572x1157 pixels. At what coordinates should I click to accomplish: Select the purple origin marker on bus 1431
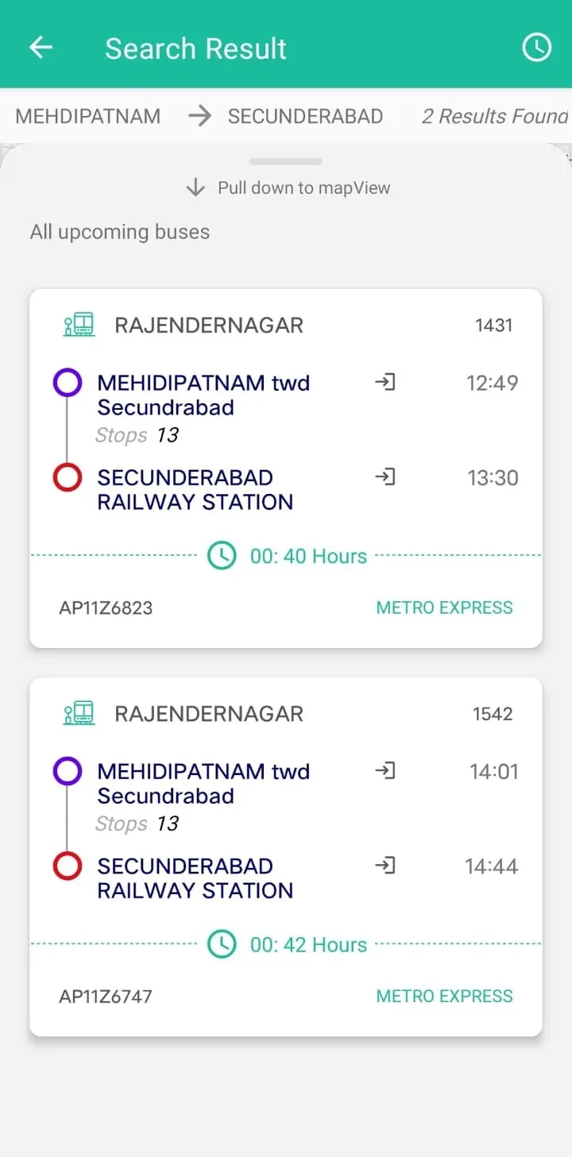[68, 383]
